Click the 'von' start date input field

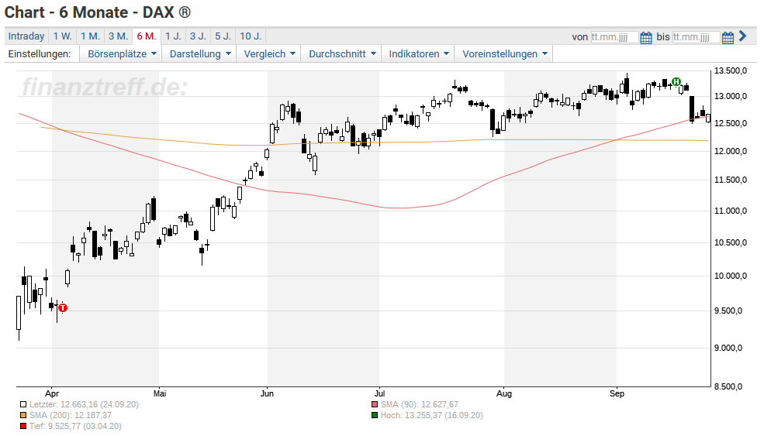(x=614, y=37)
